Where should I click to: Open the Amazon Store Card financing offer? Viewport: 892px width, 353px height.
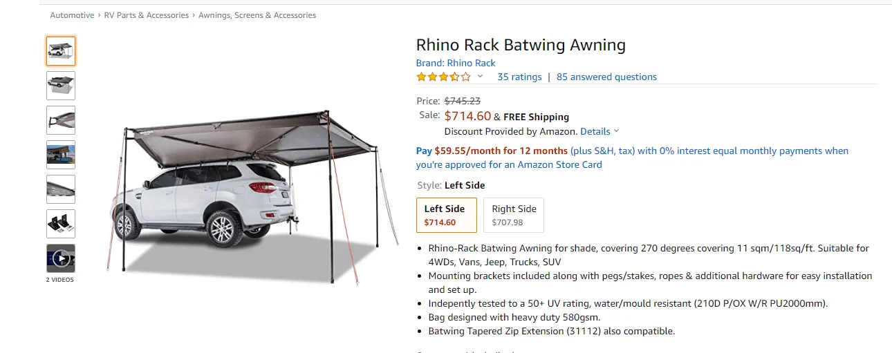click(632, 158)
